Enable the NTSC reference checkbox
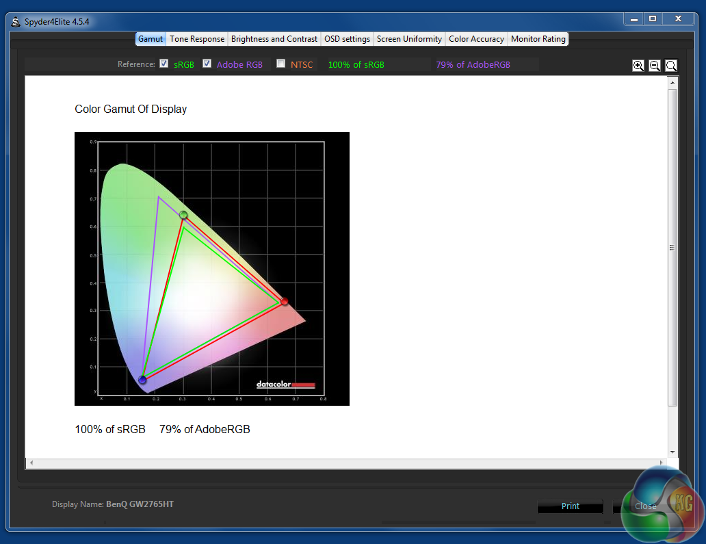The image size is (706, 544). (281, 64)
